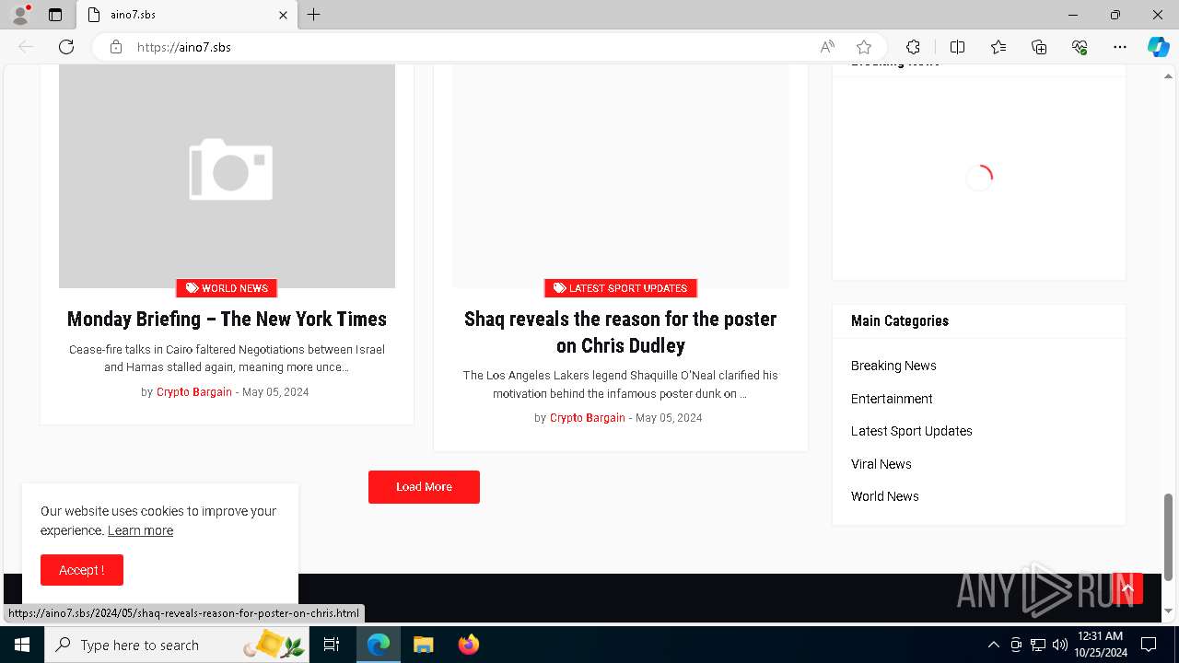Viewport: 1179px width, 663px height.
Task: Click the scrollbar down arrow
Action: coord(1169,611)
